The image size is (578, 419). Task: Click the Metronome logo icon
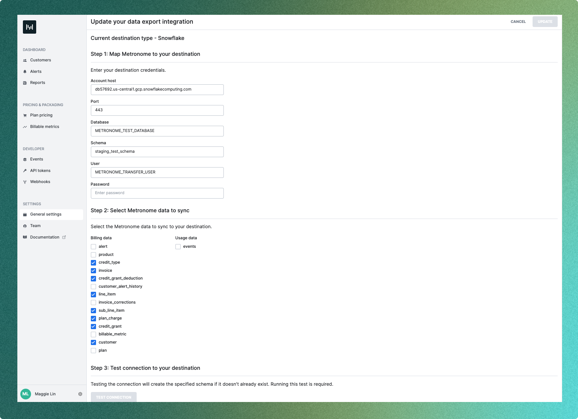30,27
